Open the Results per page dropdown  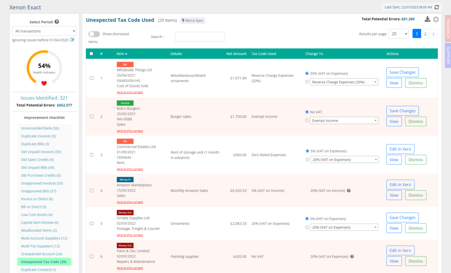coord(399,34)
